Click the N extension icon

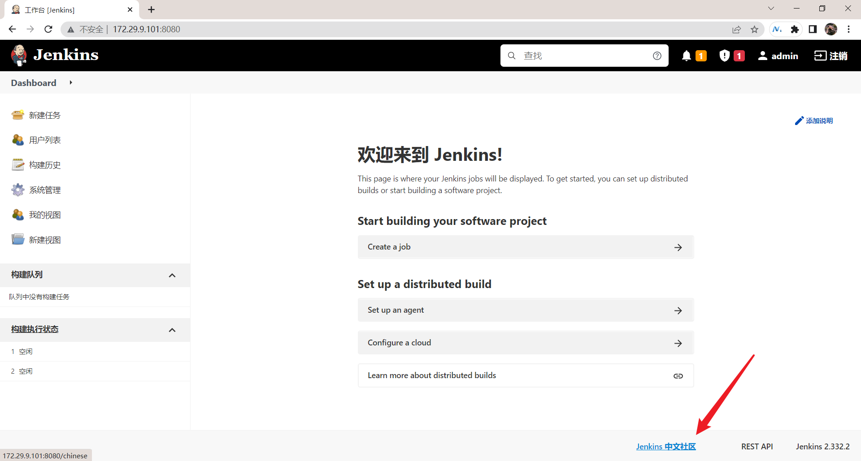click(777, 29)
